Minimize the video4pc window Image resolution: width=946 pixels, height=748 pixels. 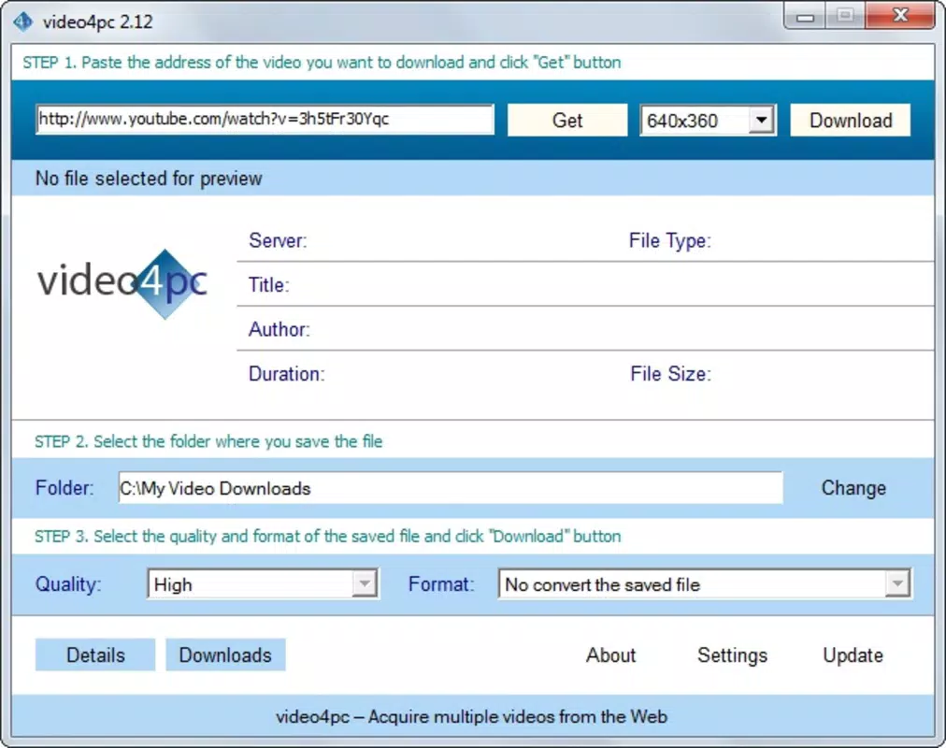pos(805,16)
